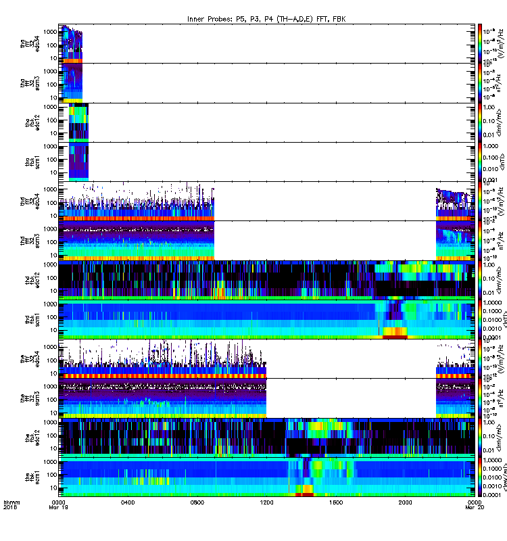507x541 pixels.
Task: Click the '1600' time axis label
Action: [336, 502]
